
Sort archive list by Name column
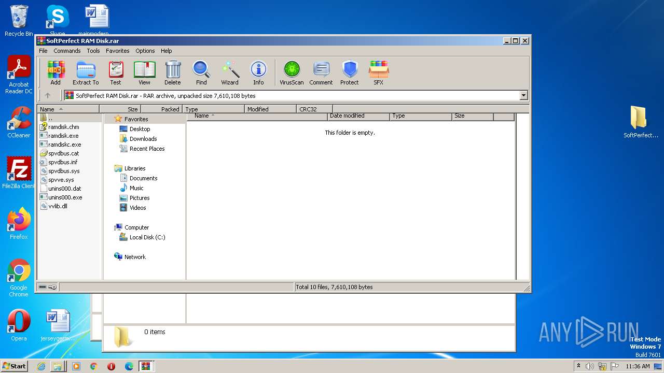pos(68,109)
